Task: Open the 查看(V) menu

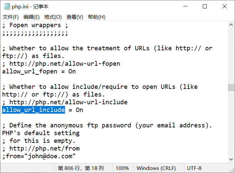Action: (x=75, y=17)
